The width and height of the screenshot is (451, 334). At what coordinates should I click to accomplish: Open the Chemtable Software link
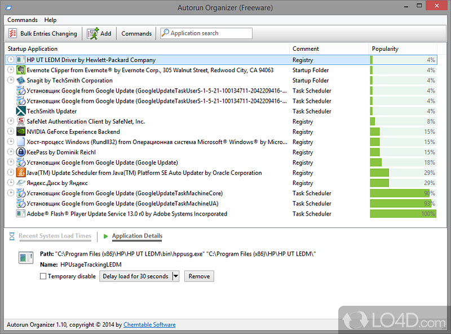click(x=149, y=324)
